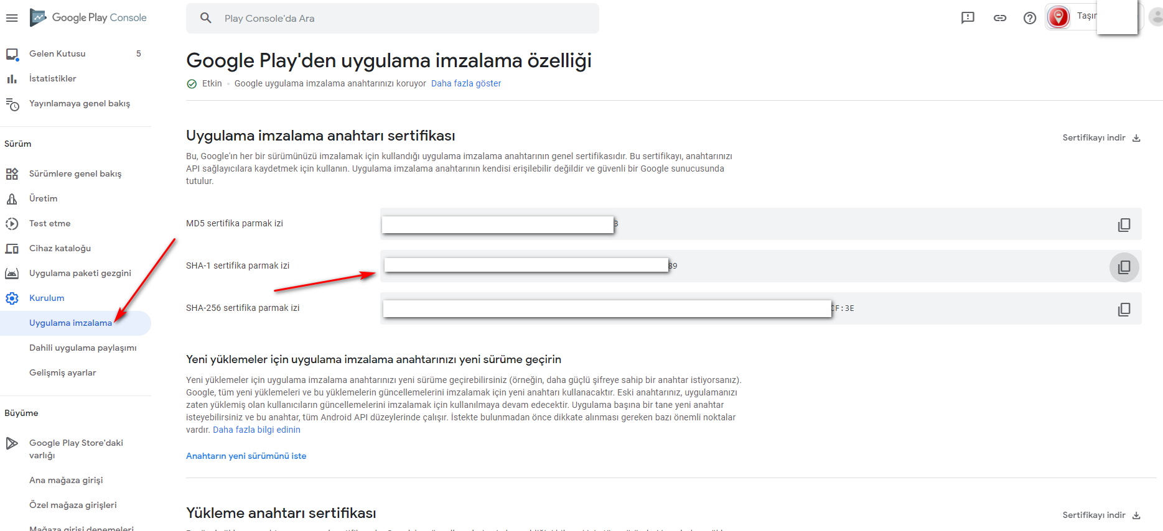Click the SHA-256 sertifika parmak izi label
The height and width of the screenshot is (531, 1163).
click(x=243, y=308)
